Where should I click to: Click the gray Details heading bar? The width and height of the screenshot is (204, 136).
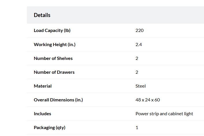[115, 15]
